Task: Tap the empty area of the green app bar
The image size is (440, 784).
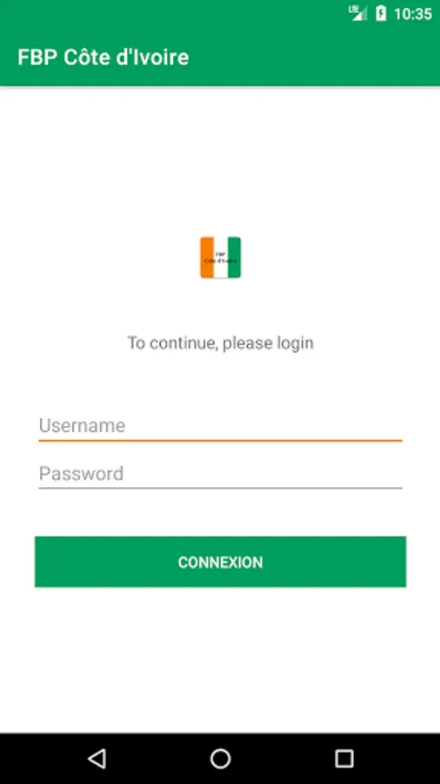Action: 314,57
